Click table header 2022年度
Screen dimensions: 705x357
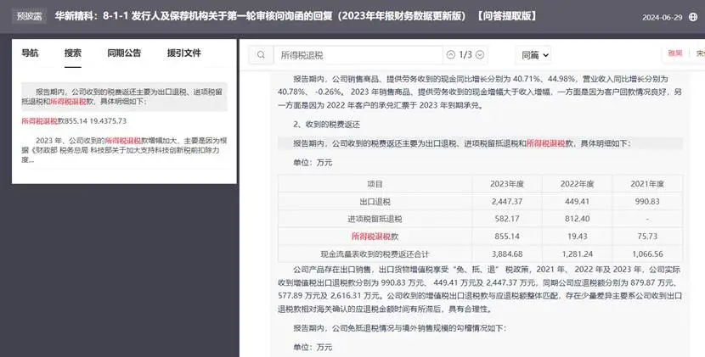[x=577, y=184]
